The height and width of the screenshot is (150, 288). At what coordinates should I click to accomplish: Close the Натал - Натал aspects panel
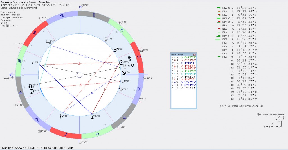click(195, 55)
